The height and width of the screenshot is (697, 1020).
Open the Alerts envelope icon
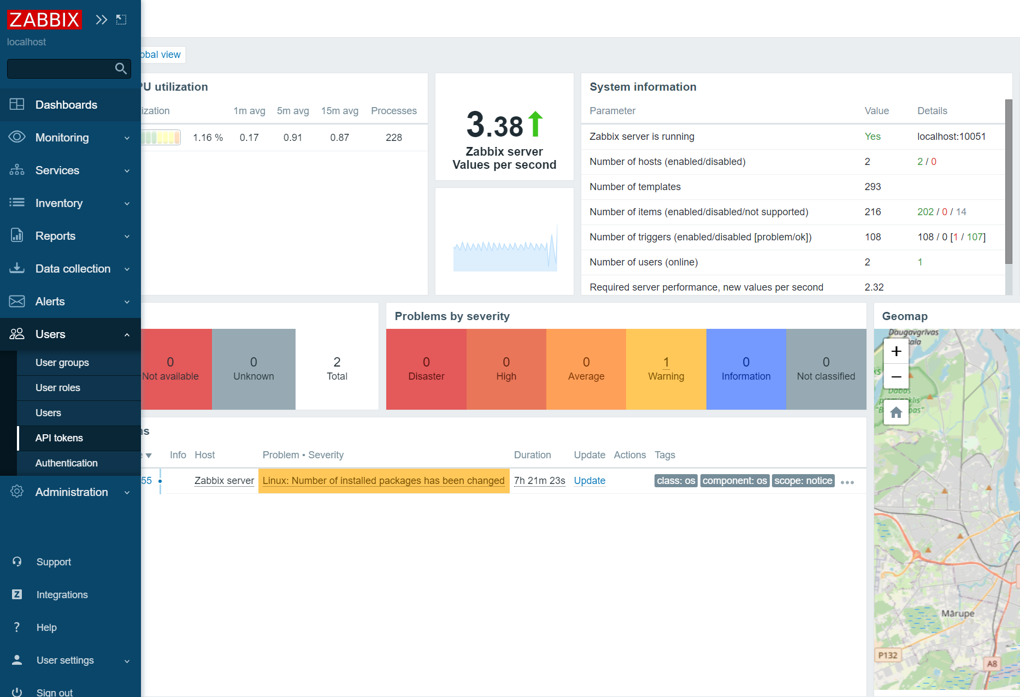point(17,301)
